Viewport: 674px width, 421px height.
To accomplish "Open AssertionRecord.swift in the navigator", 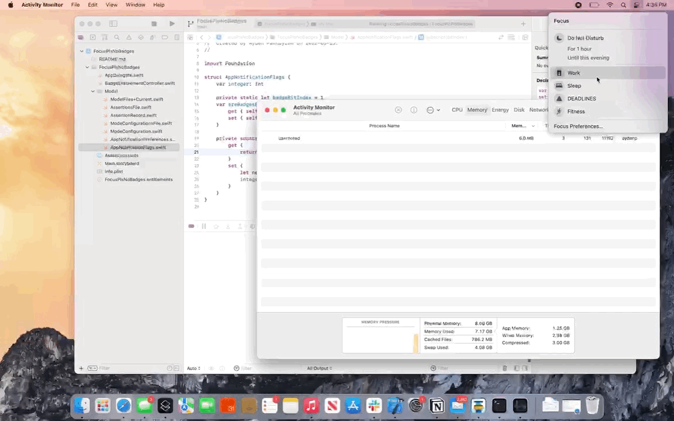I will coord(133,116).
